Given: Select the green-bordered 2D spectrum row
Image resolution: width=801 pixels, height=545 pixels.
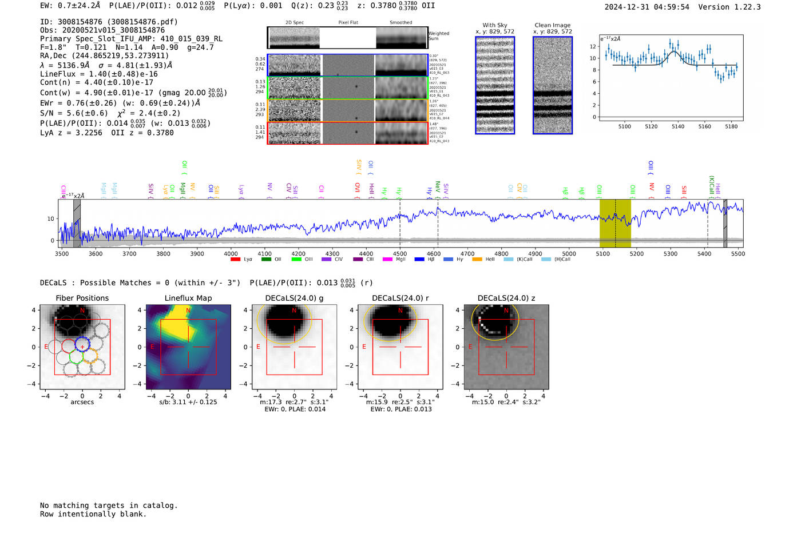Looking at the screenshot, I should tap(347, 87).
